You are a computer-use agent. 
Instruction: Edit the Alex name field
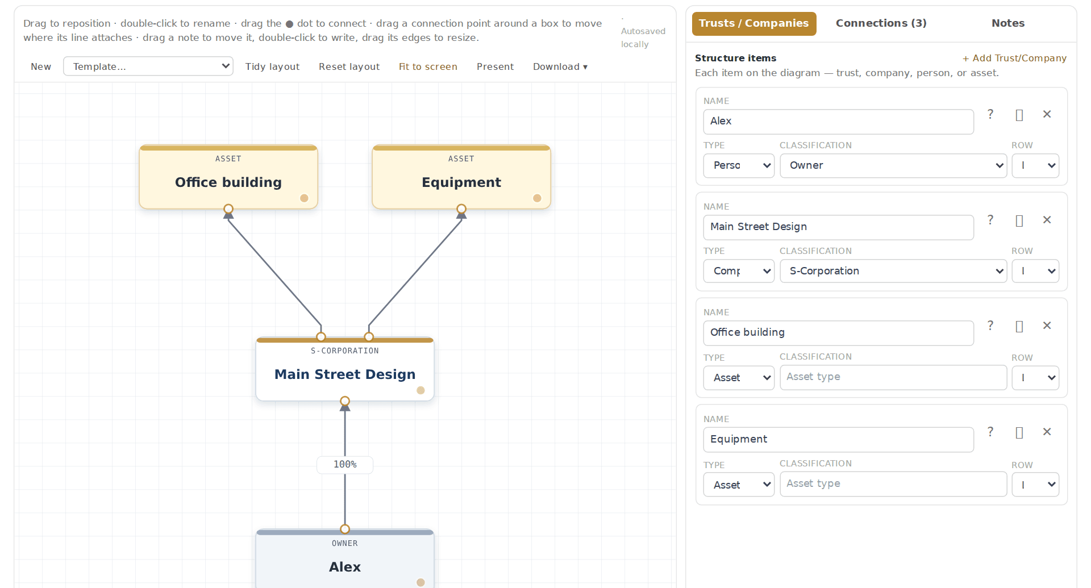(839, 122)
